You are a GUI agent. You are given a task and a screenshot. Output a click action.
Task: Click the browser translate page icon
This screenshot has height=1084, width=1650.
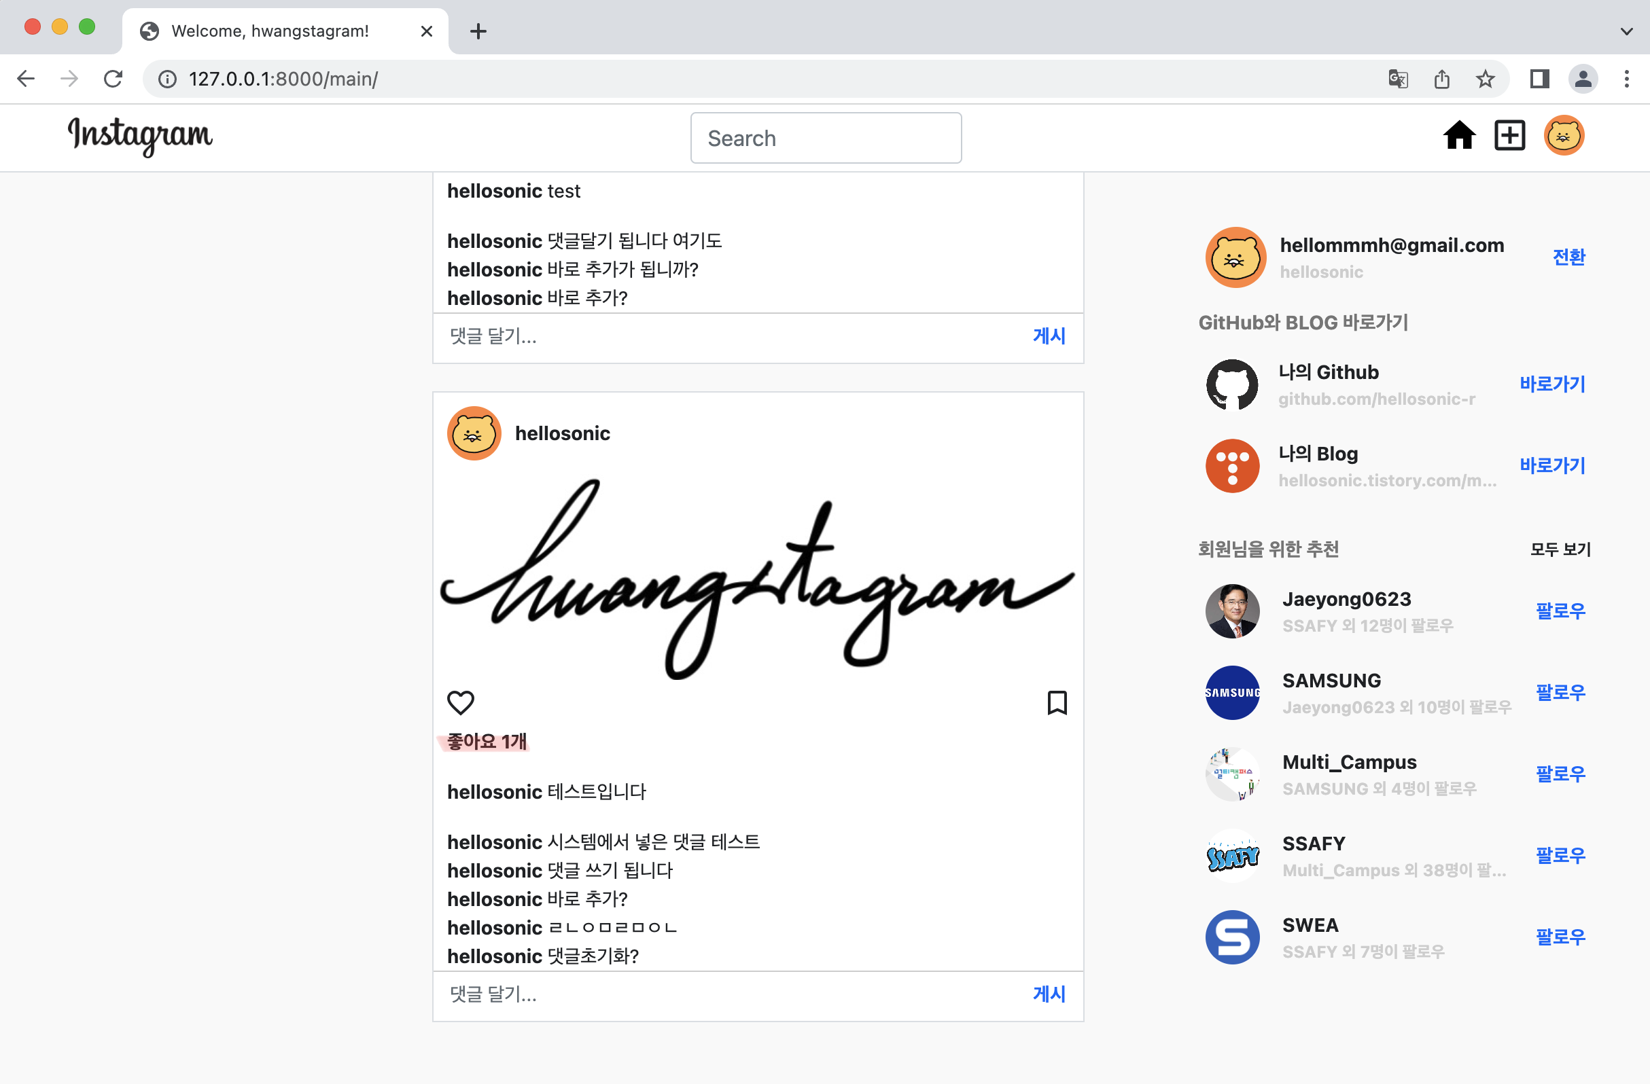pyautogui.click(x=1398, y=79)
